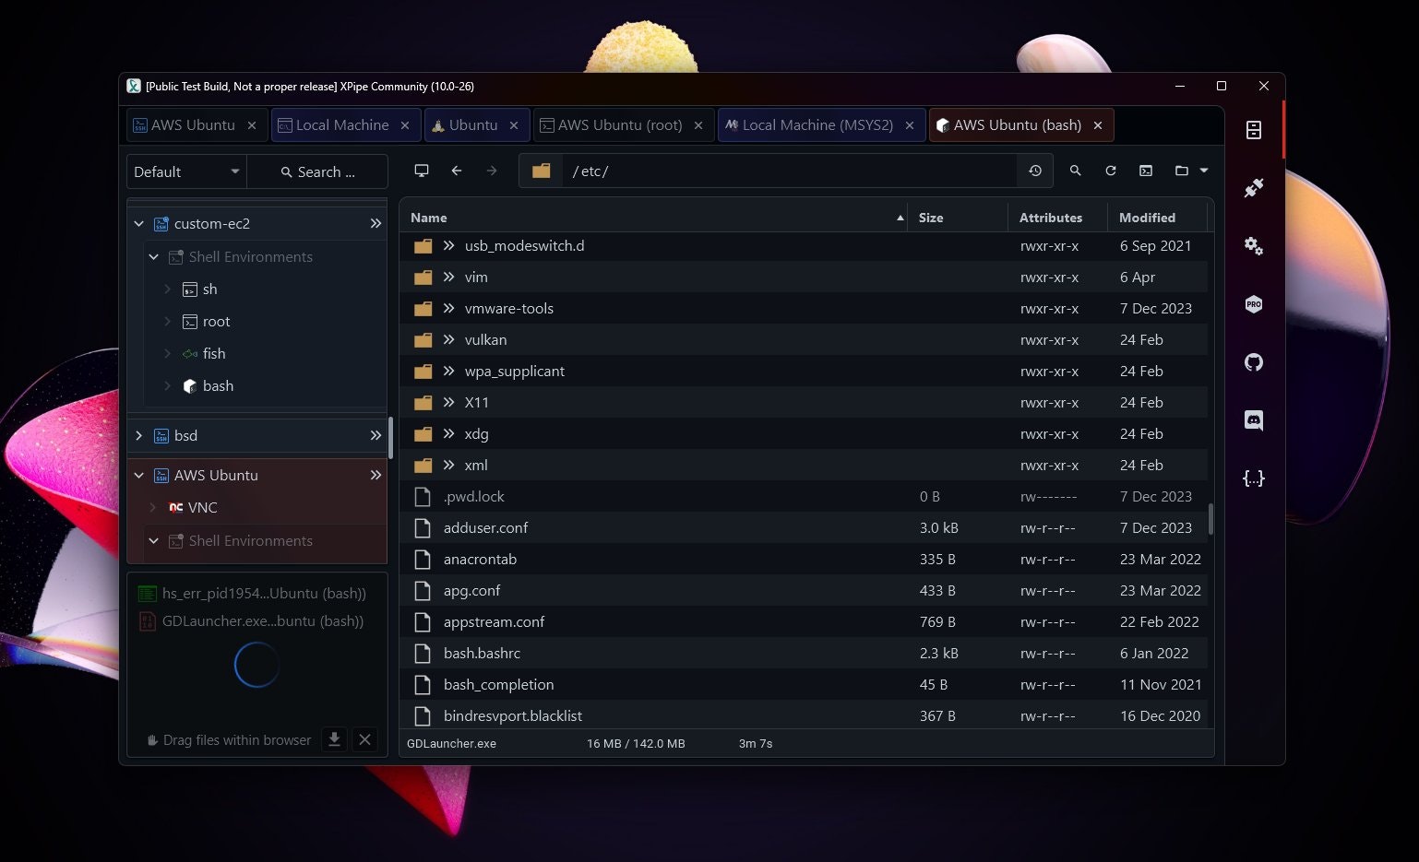Click the download transfer icon

(335, 739)
